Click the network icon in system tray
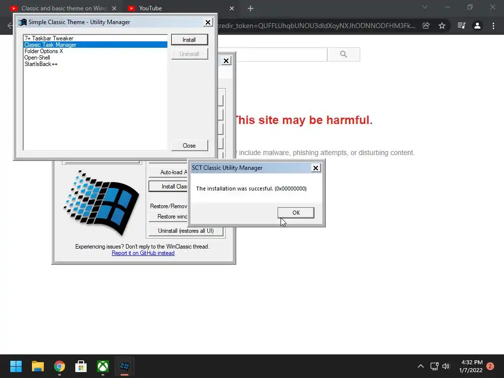The width and height of the screenshot is (504, 378). 435,366
